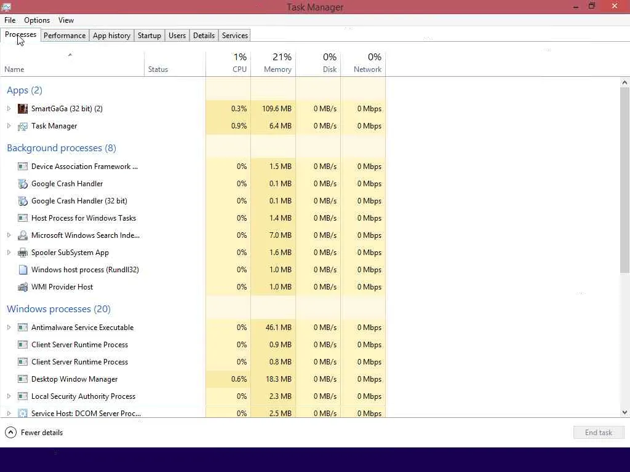Click the Google Crash Handler icon
Image resolution: width=630 pixels, height=472 pixels.
pos(23,184)
